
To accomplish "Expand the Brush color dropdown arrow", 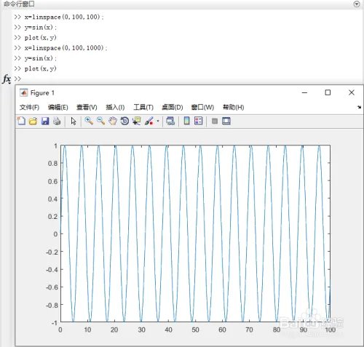I will [x=158, y=121].
